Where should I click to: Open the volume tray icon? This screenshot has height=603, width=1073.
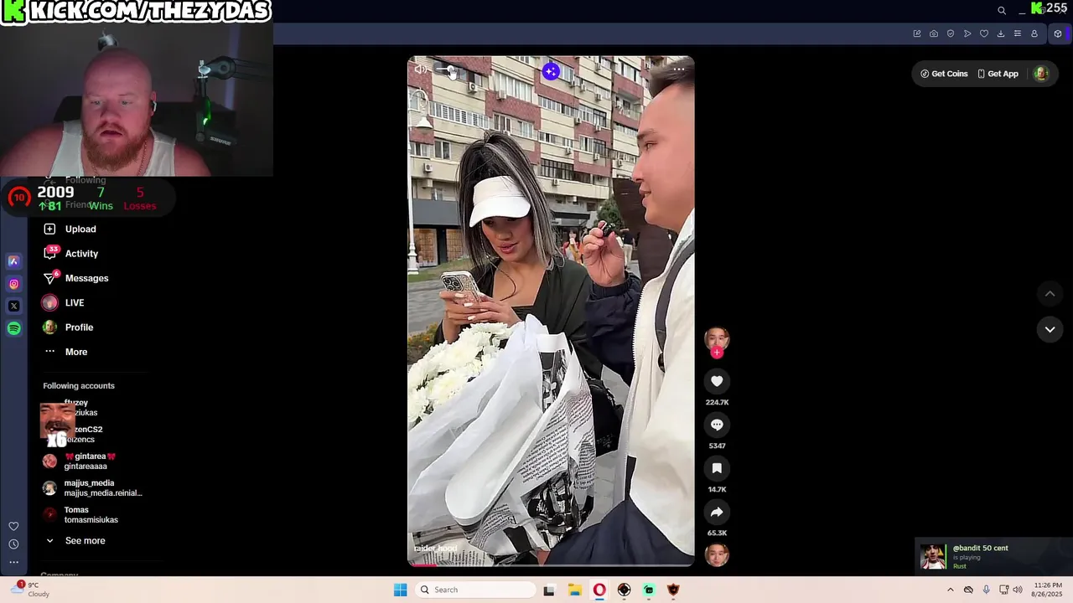coord(1018,590)
